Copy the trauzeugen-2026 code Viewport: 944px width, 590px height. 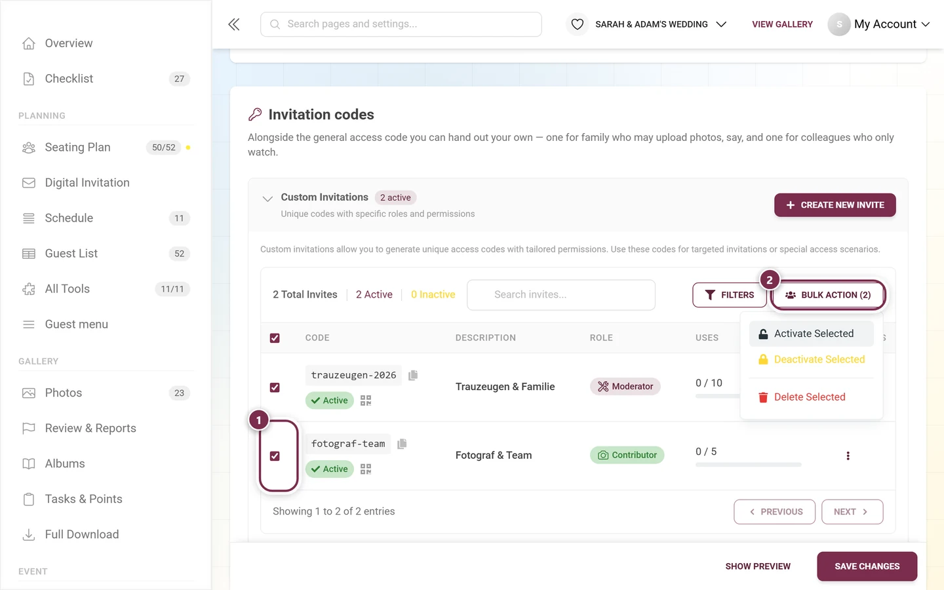coord(413,375)
